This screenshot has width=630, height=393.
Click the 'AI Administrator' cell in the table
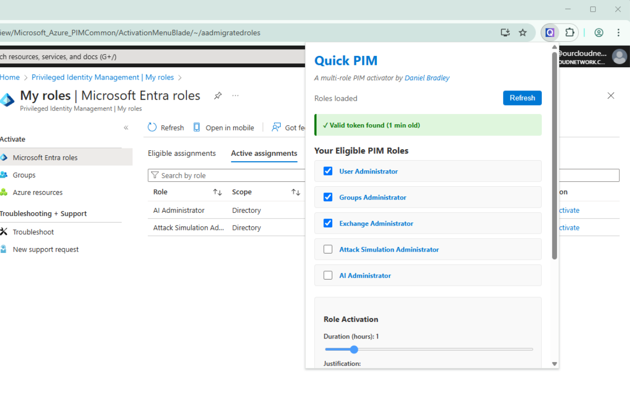pos(179,210)
